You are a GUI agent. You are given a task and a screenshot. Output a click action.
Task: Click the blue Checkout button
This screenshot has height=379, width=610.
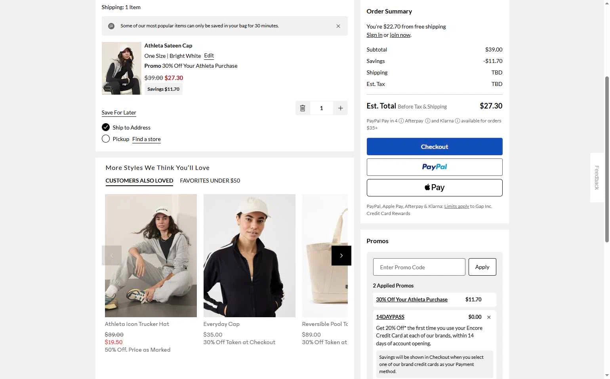pyautogui.click(x=435, y=147)
